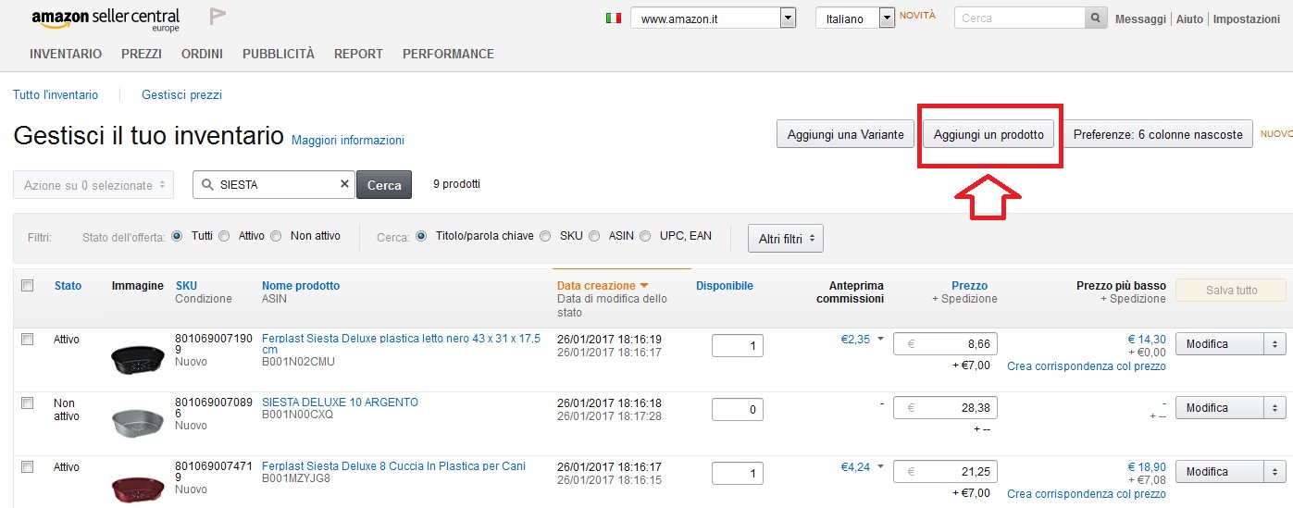Sort by Data creazione column arrow

point(644,286)
